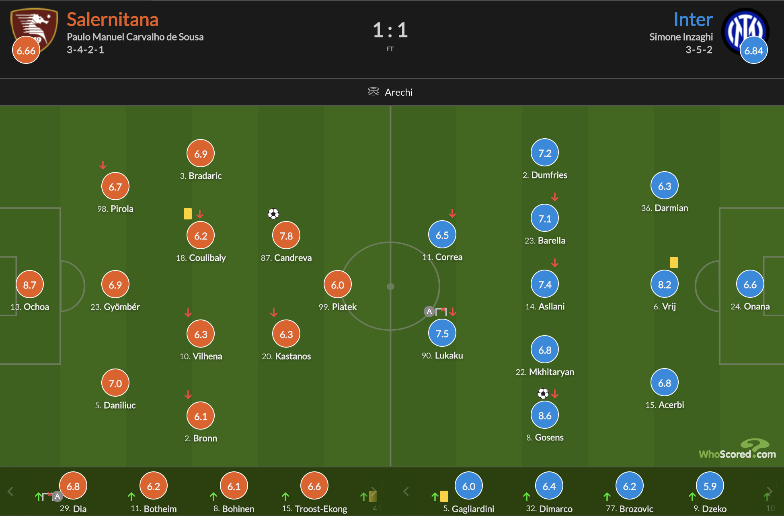Click the green sub-in arrow by Dimarco
This screenshot has height=516, width=784.
tap(527, 497)
